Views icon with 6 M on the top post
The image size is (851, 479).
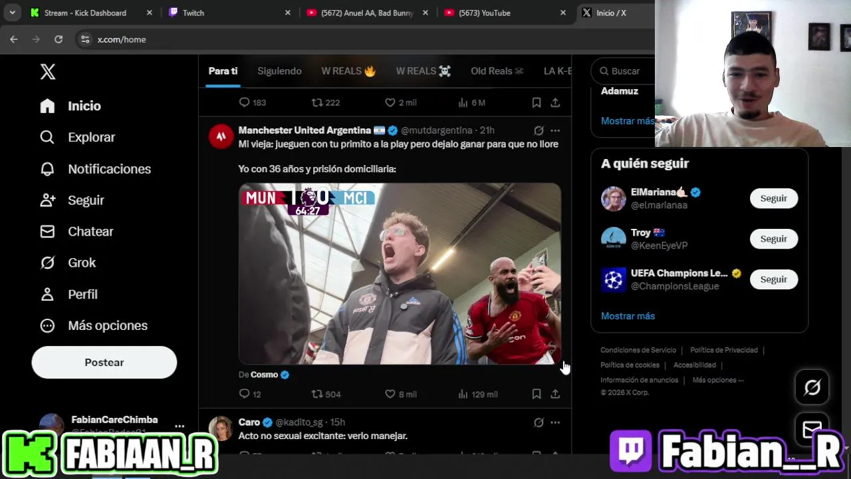(x=463, y=102)
